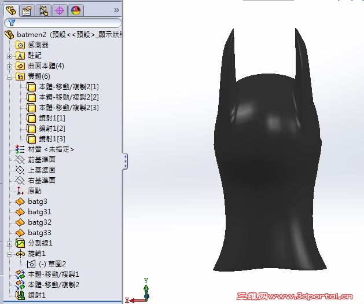Click the batg3 surface icon
364x304 pixels.
[20, 202]
